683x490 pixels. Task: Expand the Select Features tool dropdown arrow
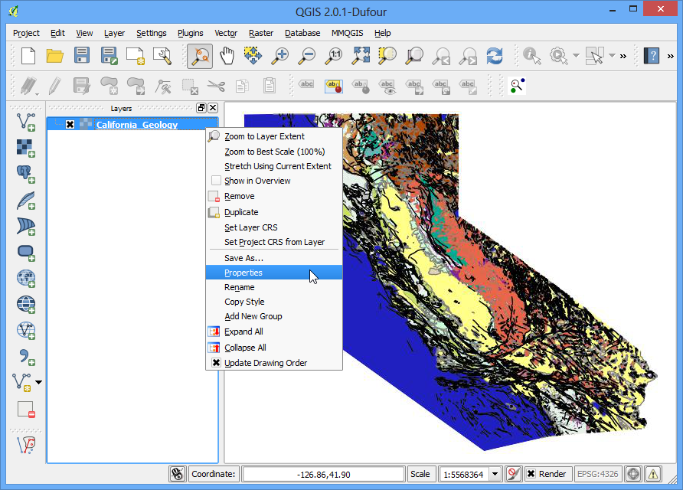click(612, 56)
